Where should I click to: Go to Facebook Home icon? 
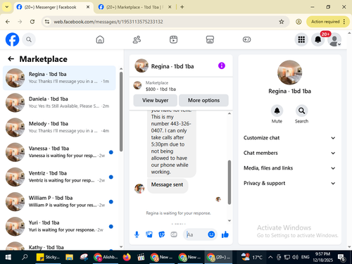coord(100,39)
